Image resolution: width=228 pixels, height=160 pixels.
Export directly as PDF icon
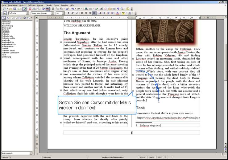point(30,9)
